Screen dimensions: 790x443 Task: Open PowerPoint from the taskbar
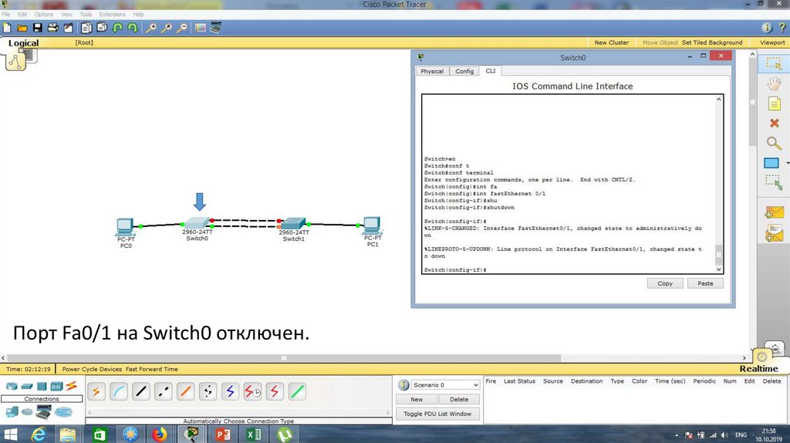pyautogui.click(x=222, y=434)
